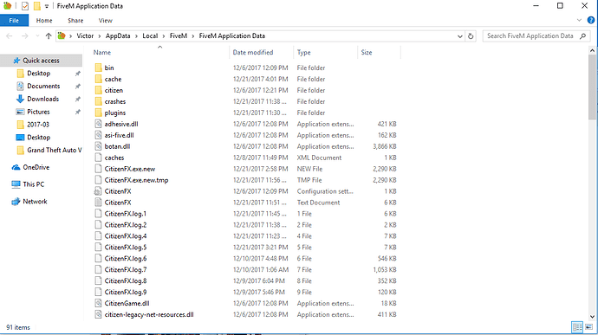The width and height of the screenshot is (598, 335).
Task: Click the Victor breadcrumb in address bar
Action: 85,35
